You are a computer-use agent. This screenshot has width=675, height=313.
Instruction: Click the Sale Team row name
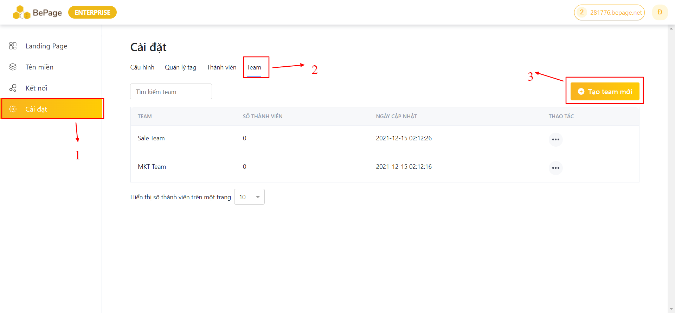point(151,138)
